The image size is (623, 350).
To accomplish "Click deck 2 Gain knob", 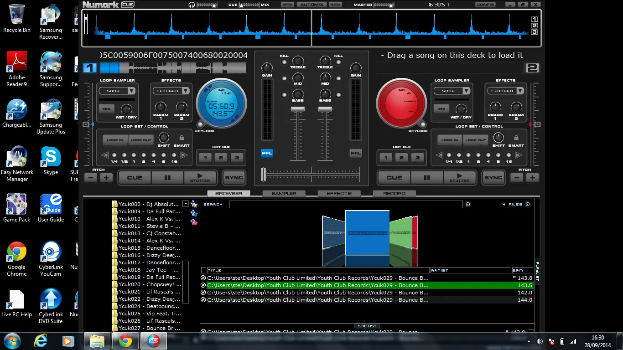I will point(356,69).
